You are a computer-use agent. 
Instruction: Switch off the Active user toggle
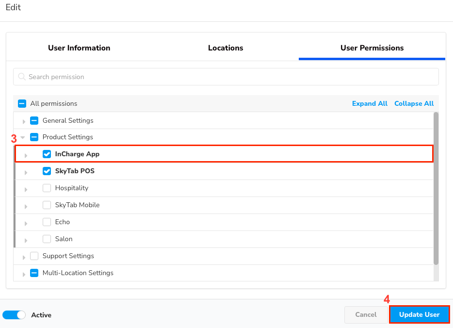pos(14,315)
